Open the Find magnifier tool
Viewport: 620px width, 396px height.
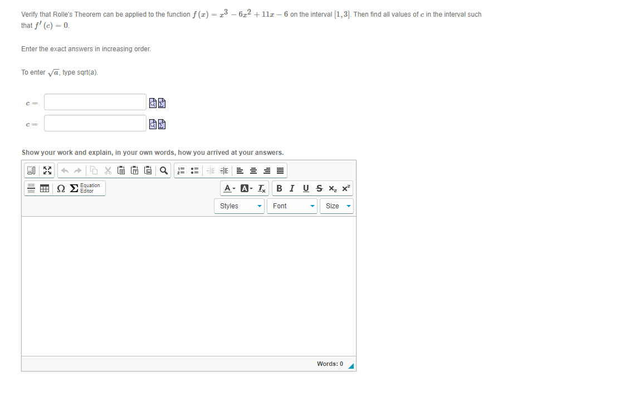163,170
